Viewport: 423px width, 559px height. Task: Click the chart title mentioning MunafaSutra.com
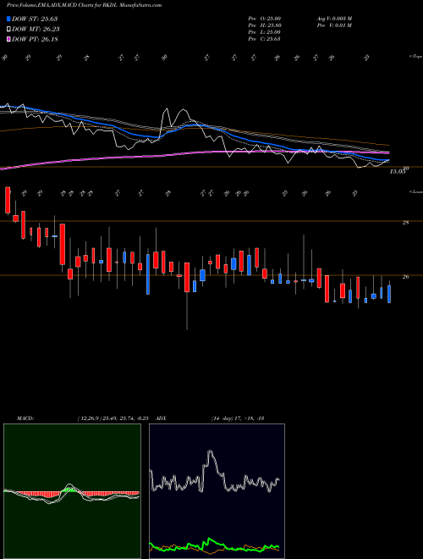pos(84,5)
